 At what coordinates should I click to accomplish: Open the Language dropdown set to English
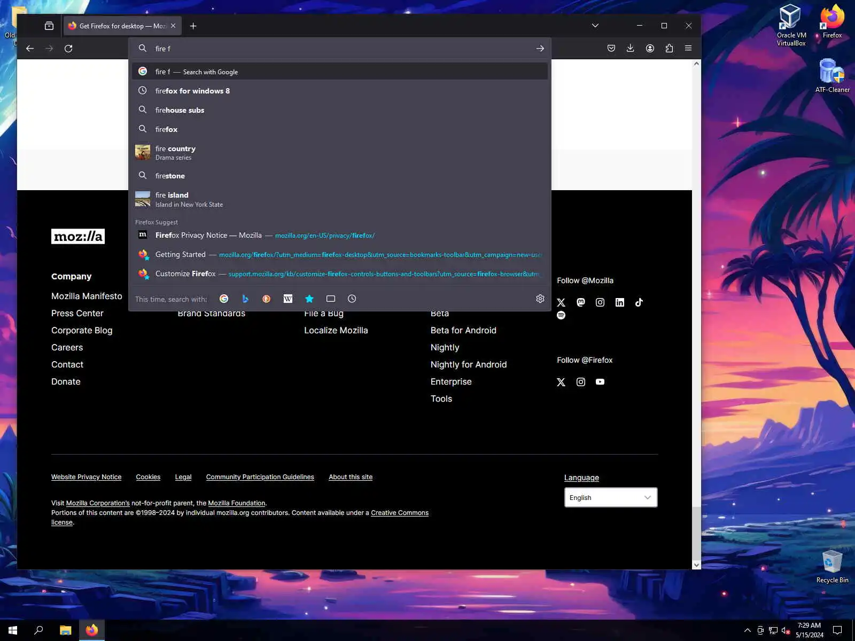click(611, 497)
